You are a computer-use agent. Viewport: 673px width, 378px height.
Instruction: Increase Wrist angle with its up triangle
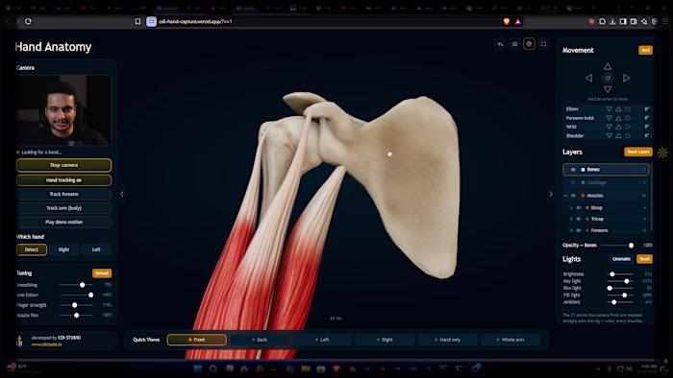(618, 127)
